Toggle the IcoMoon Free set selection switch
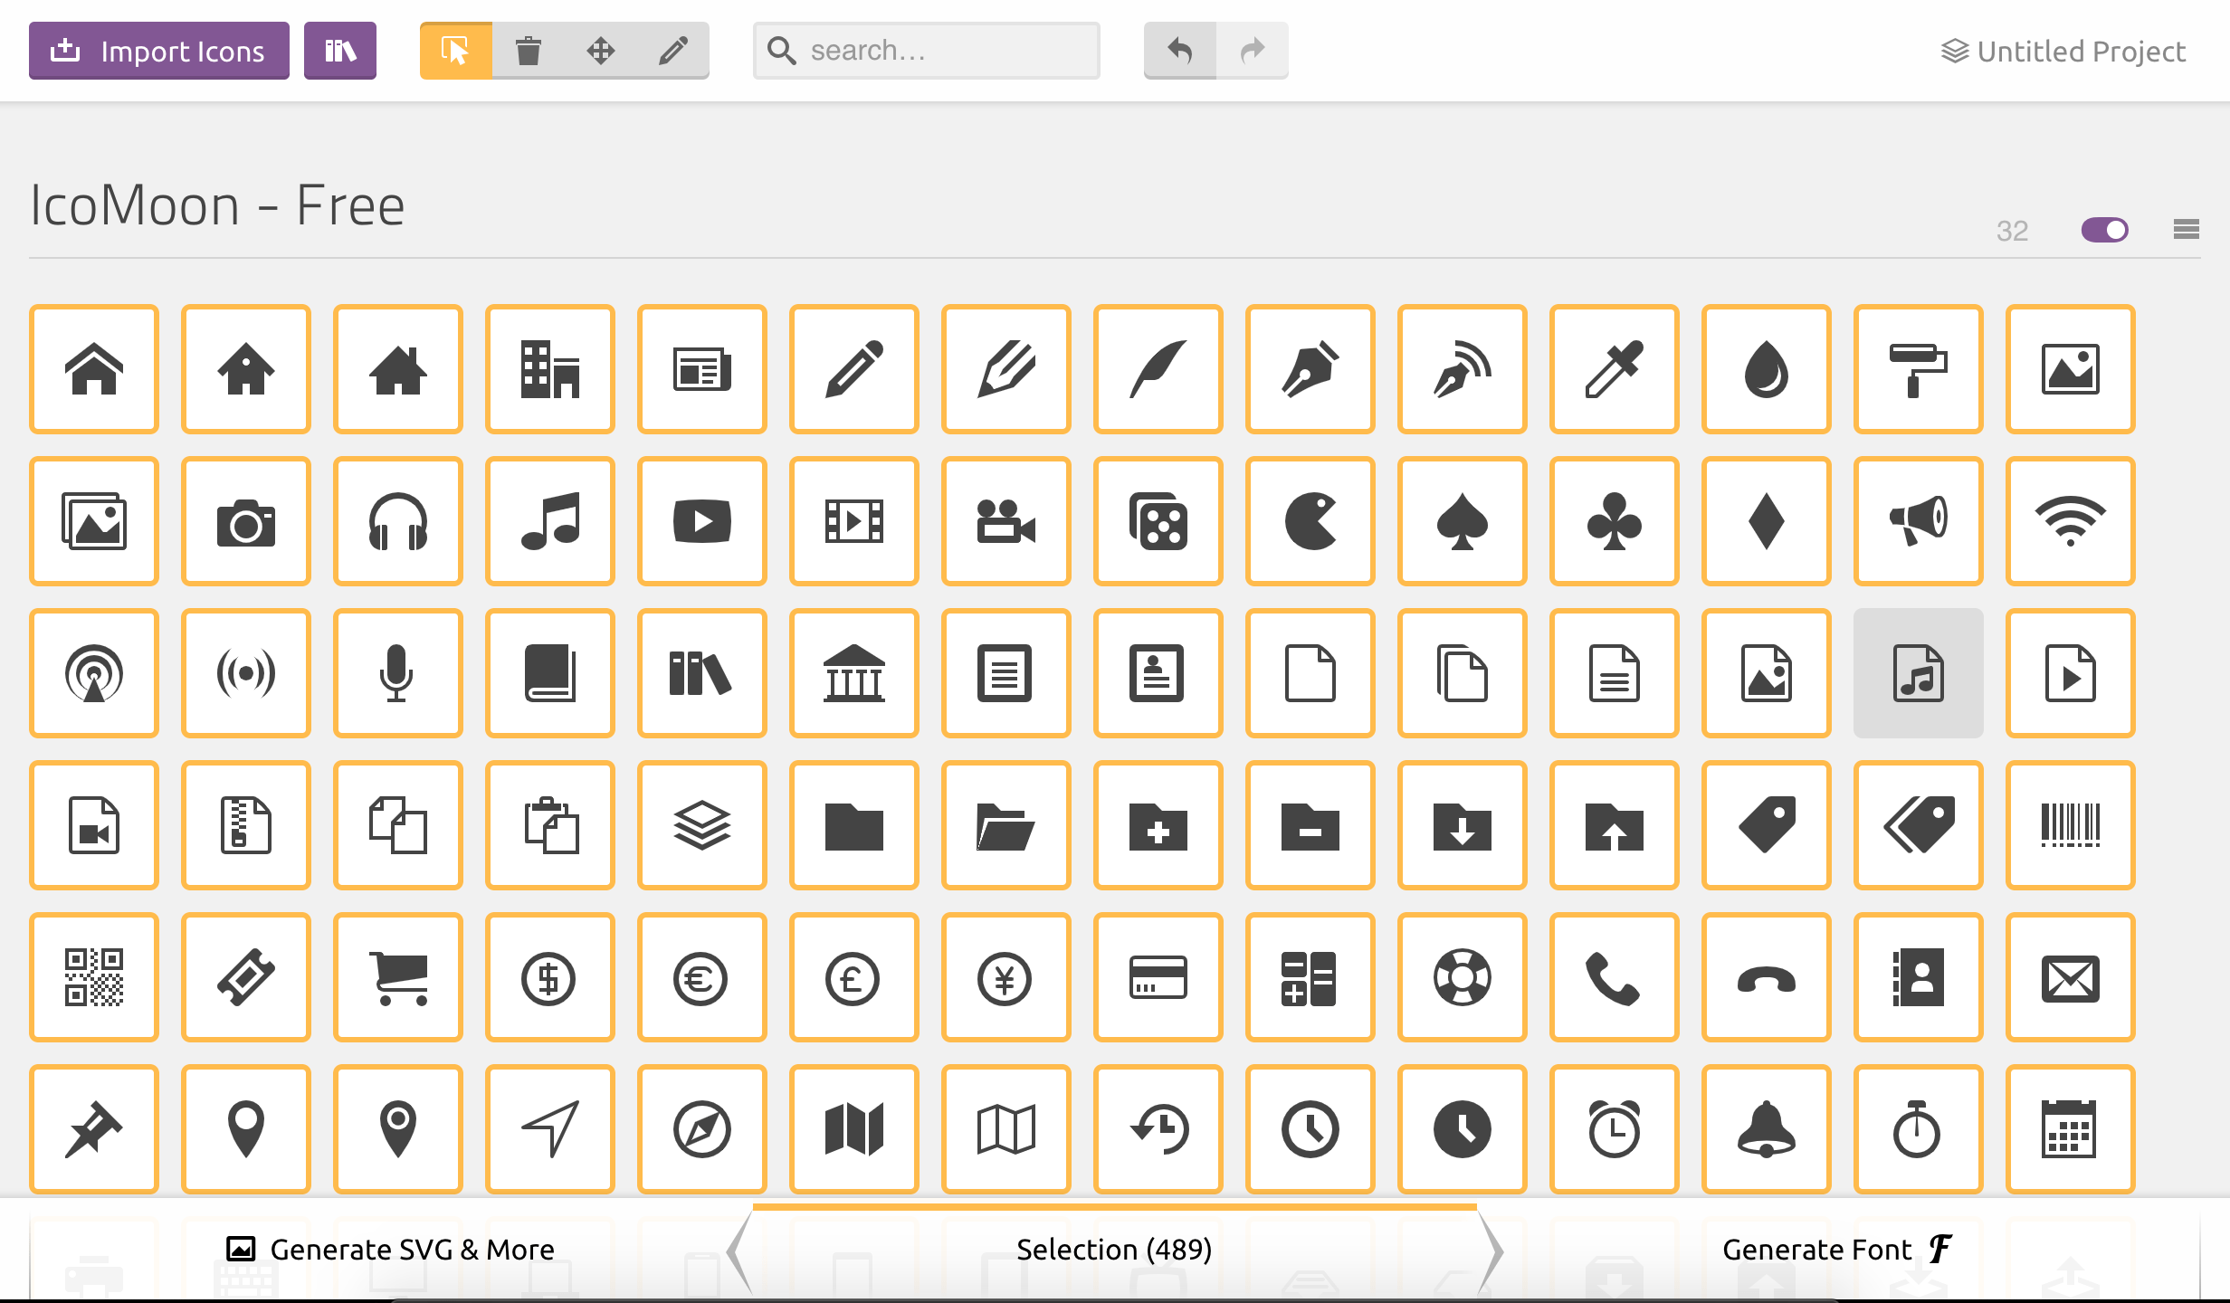 tap(2105, 230)
